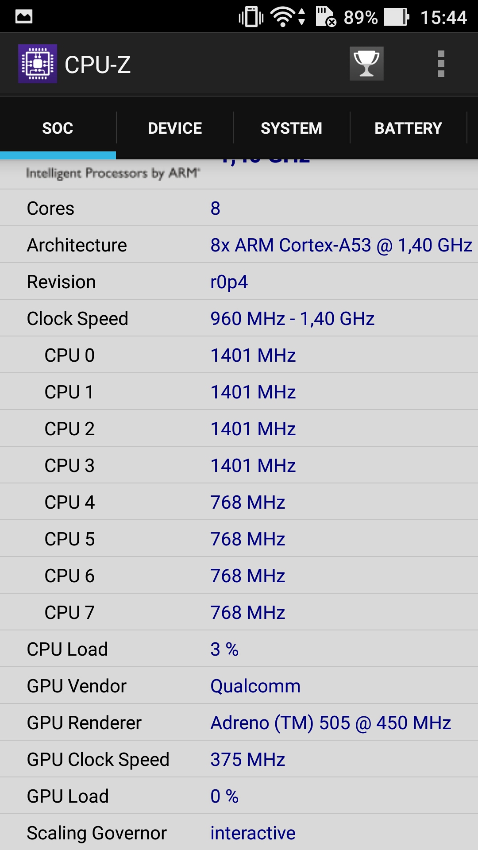Tap the SD card error status icon
This screenshot has width=478, height=850.
pos(326,17)
